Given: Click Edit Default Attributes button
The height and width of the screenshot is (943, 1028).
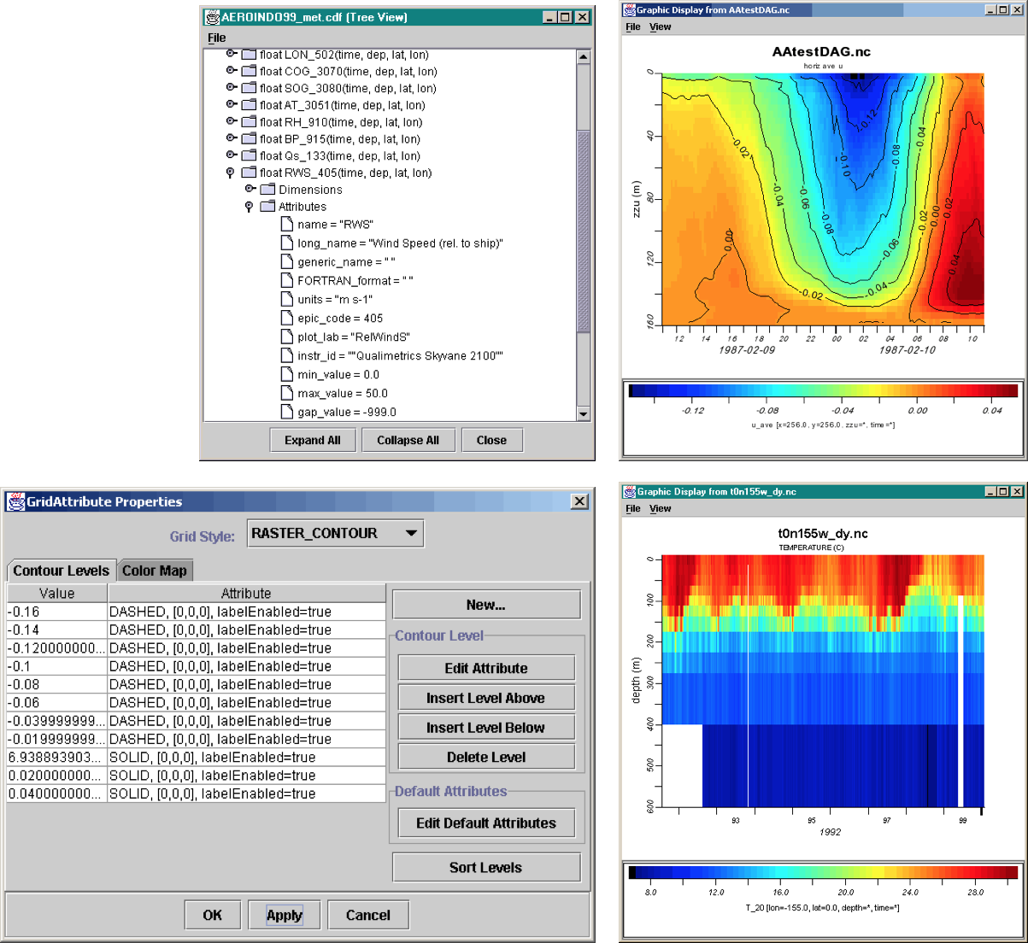Looking at the screenshot, I should [486, 823].
